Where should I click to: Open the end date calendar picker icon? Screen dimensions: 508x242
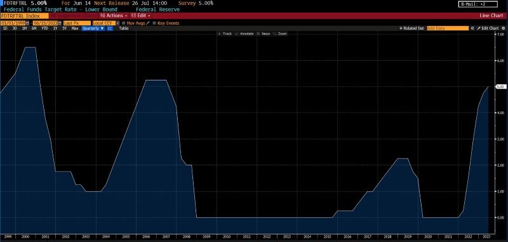[60, 23]
